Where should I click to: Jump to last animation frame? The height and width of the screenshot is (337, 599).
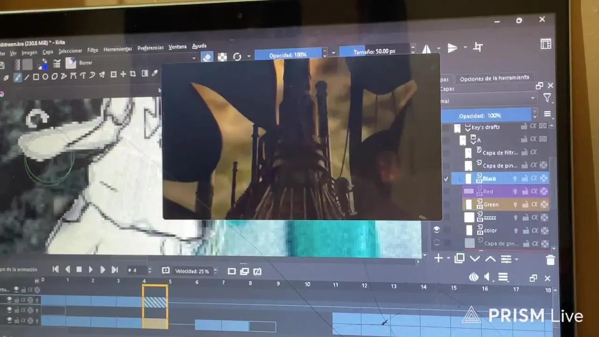(115, 270)
